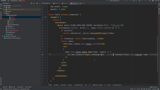
Task: Click Add Configuration button
Action: point(115,1)
